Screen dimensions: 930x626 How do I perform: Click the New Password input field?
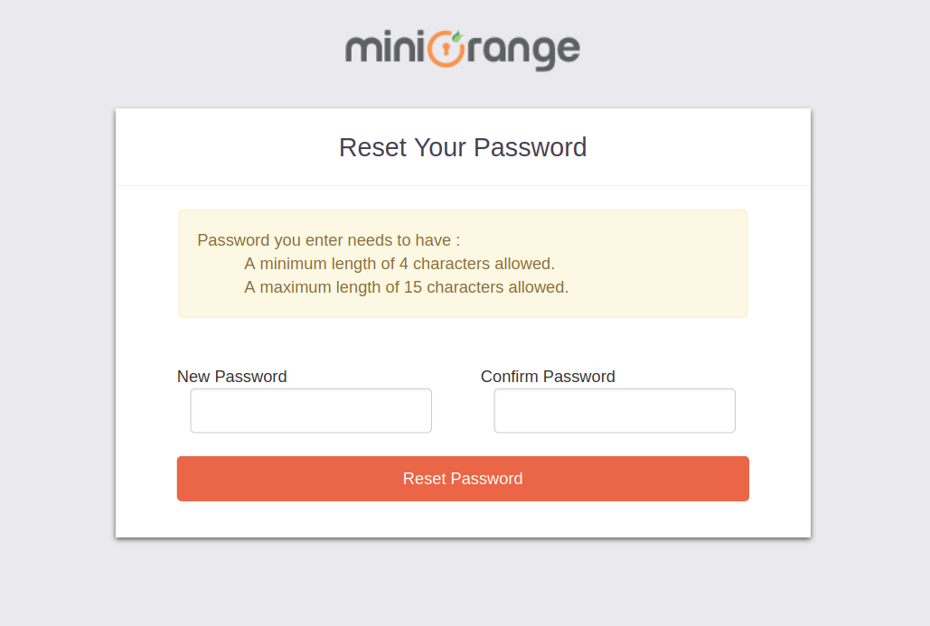click(x=310, y=410)
